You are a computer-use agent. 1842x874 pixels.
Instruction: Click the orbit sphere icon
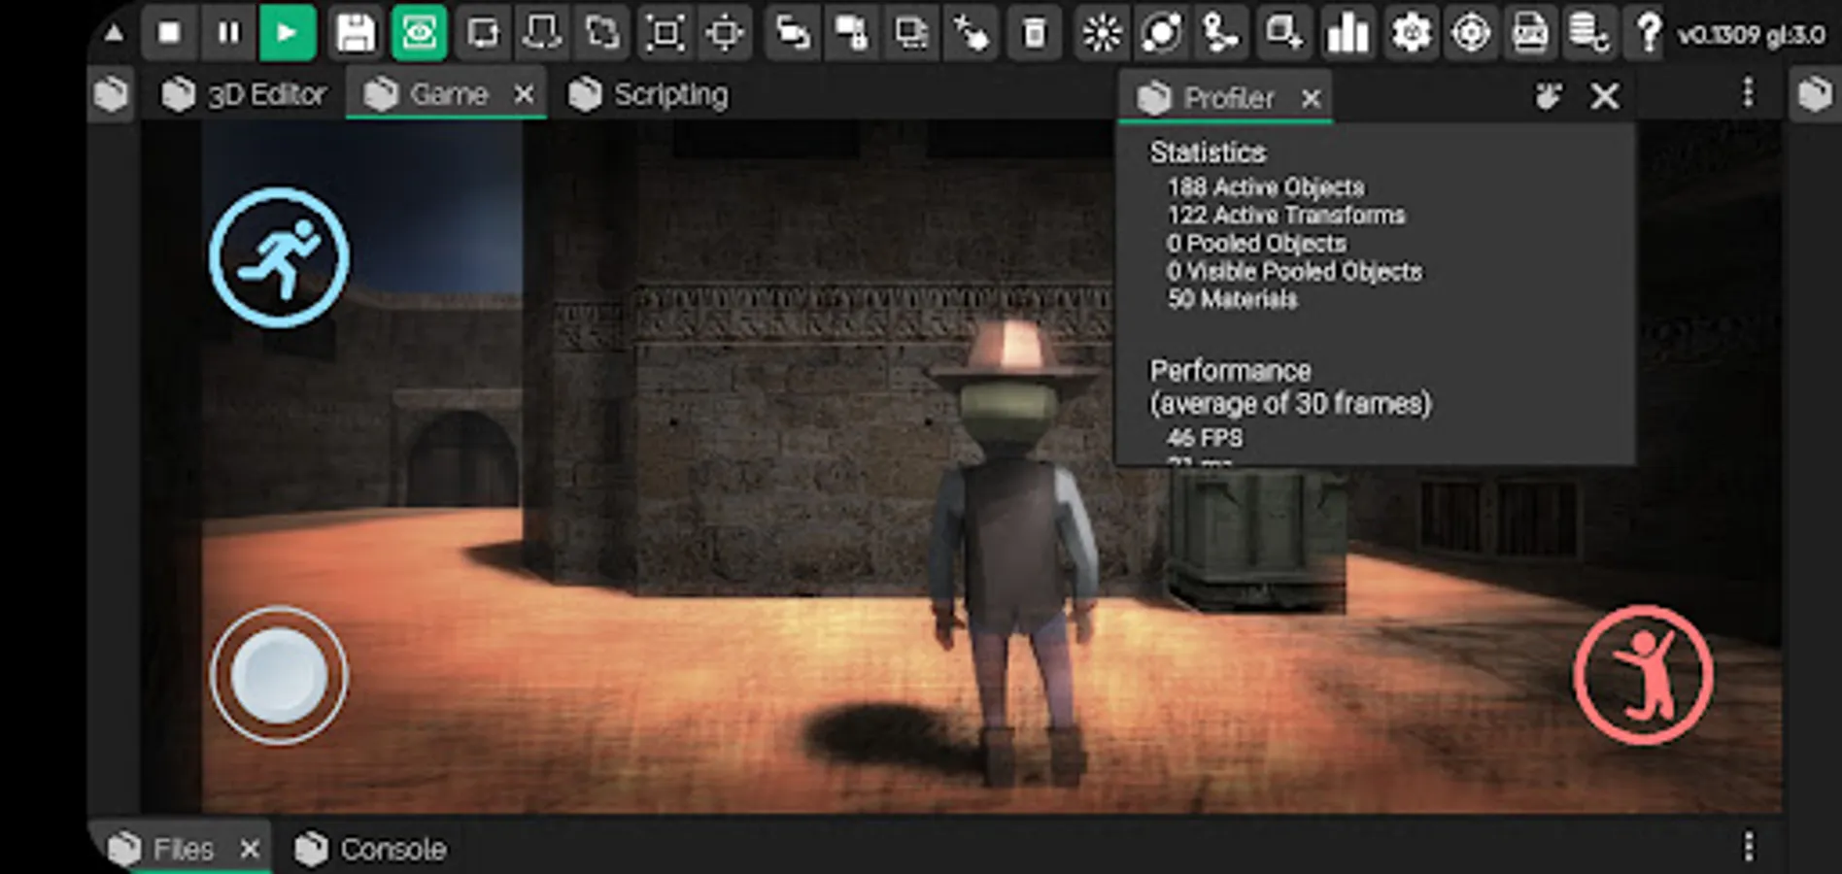coord(1162,33)
